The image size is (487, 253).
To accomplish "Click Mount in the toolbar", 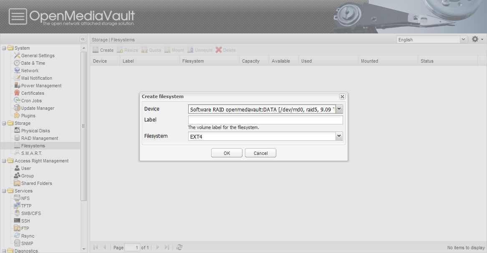I will point(174,50).
